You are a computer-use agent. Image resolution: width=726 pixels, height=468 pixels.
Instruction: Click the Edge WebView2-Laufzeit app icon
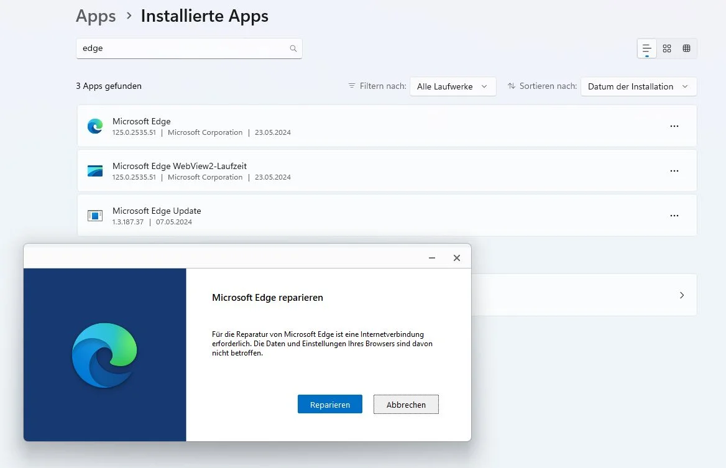click(95, 171)
